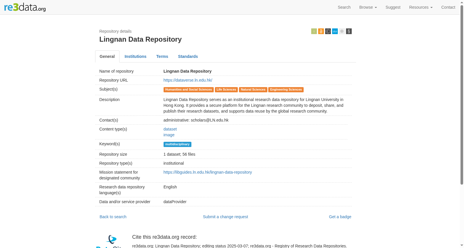
Task: Go to the Contact page
Action: [448, 7]
